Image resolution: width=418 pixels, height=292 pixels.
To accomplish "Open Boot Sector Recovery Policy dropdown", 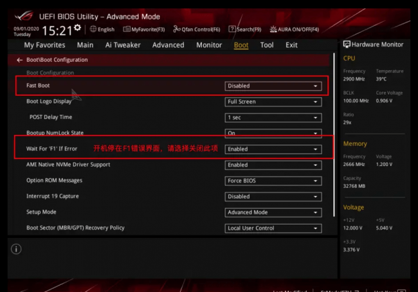I will click(273, 228).
